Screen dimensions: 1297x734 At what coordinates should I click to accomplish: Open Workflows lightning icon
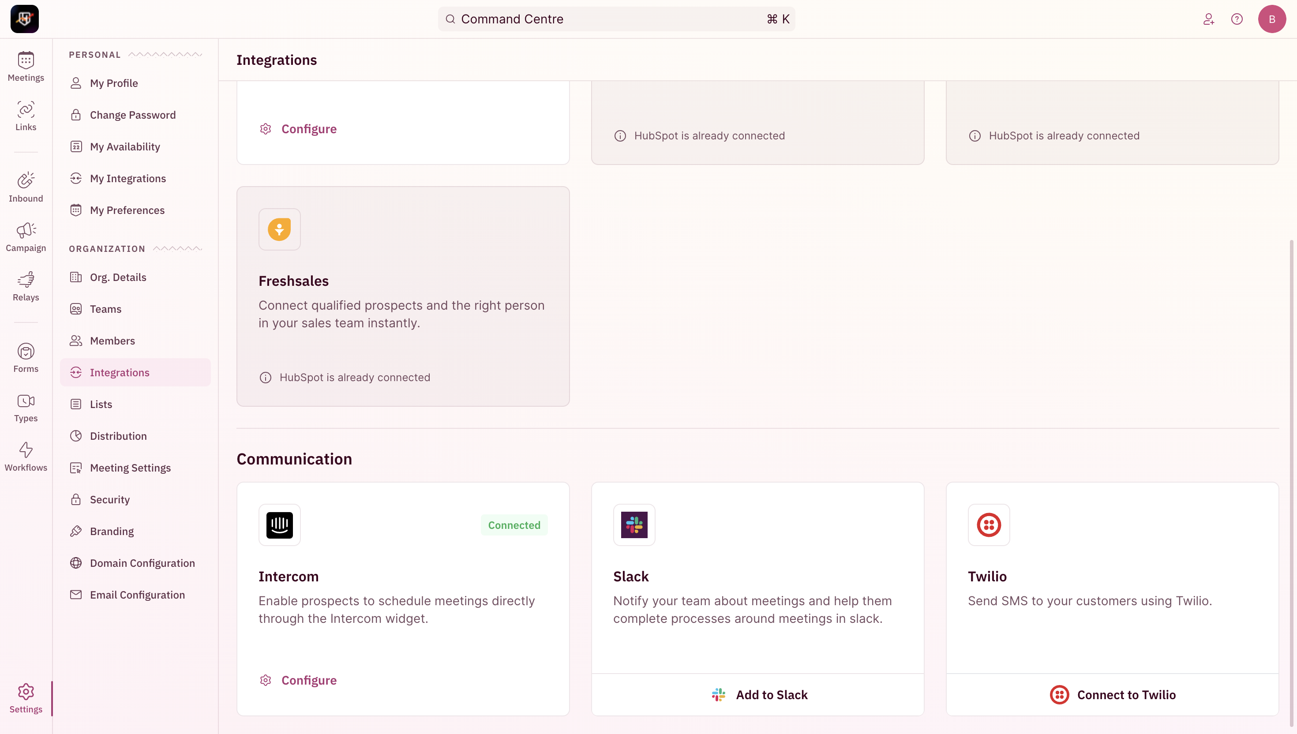coord(26,449)
